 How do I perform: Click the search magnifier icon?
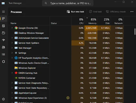[46, 3]
